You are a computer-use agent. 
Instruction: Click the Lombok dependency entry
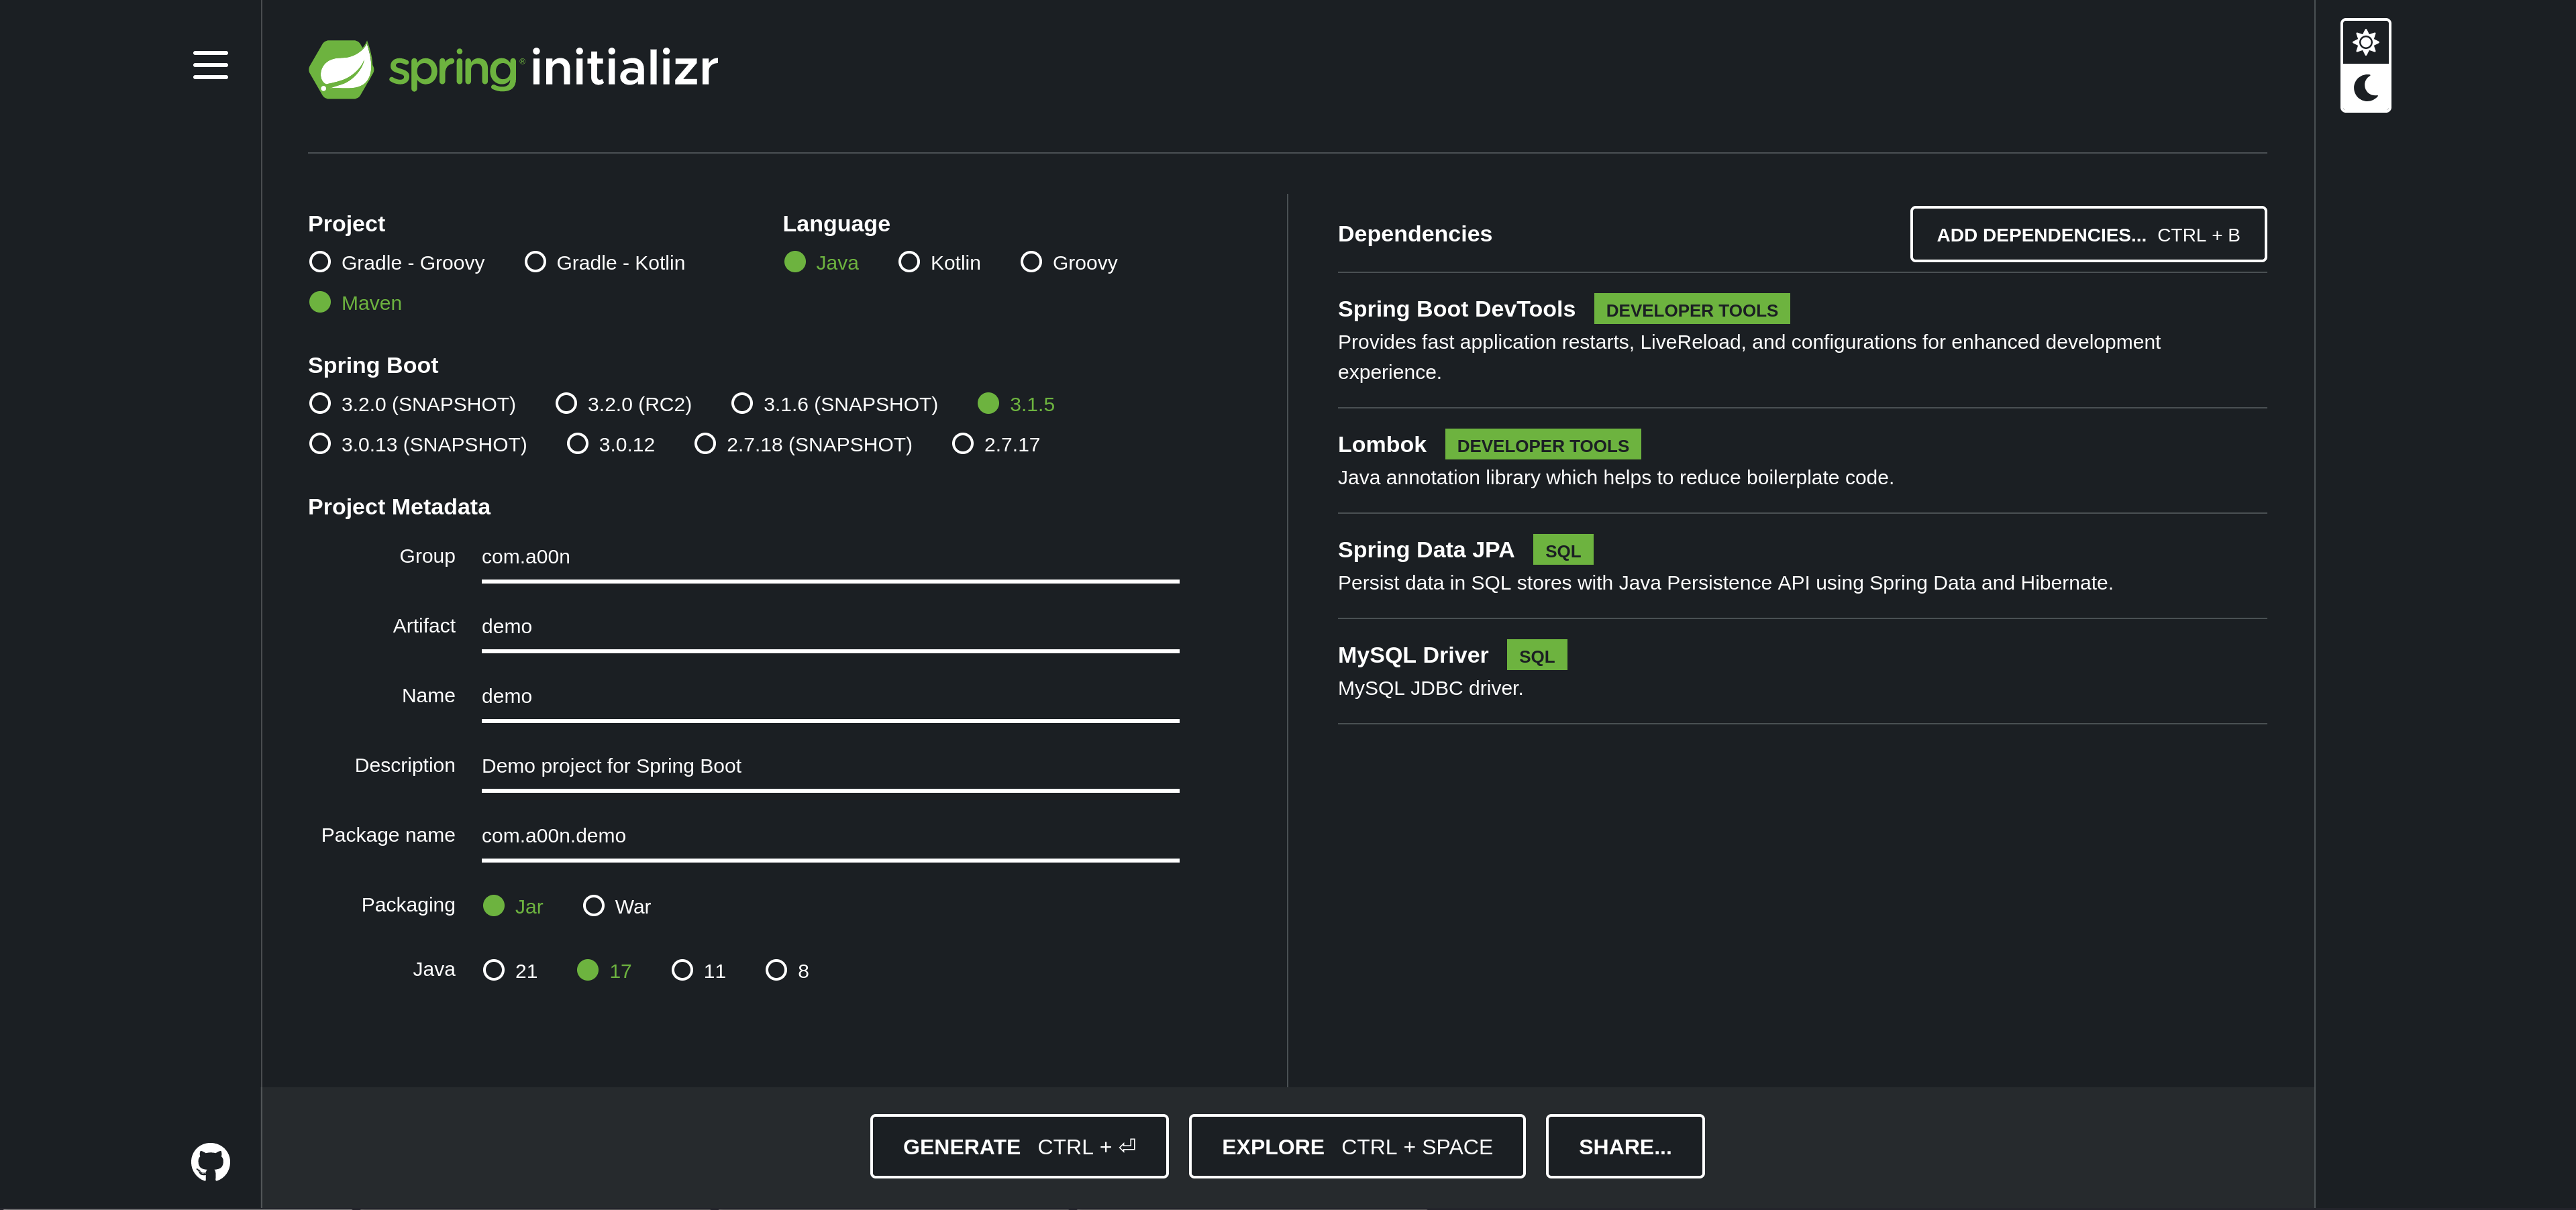pyautogui.click(x=1802, y=461)
